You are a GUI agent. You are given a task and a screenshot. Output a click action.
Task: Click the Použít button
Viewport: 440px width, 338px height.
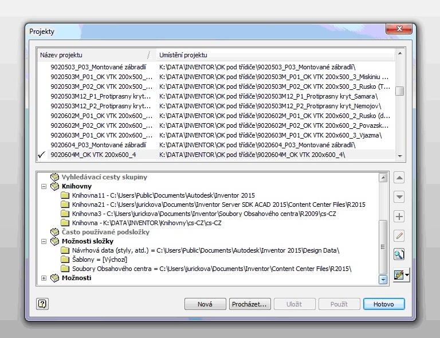(339, 304)
